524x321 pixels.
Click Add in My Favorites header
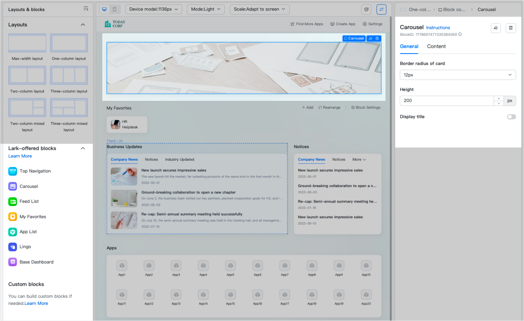point(308,108)
